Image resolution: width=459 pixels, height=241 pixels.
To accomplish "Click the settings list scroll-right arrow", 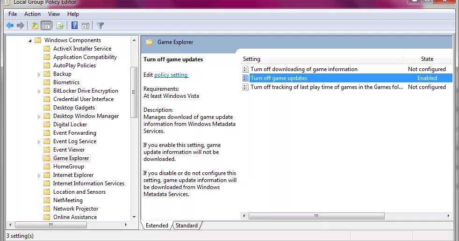I will click(448, 216).
